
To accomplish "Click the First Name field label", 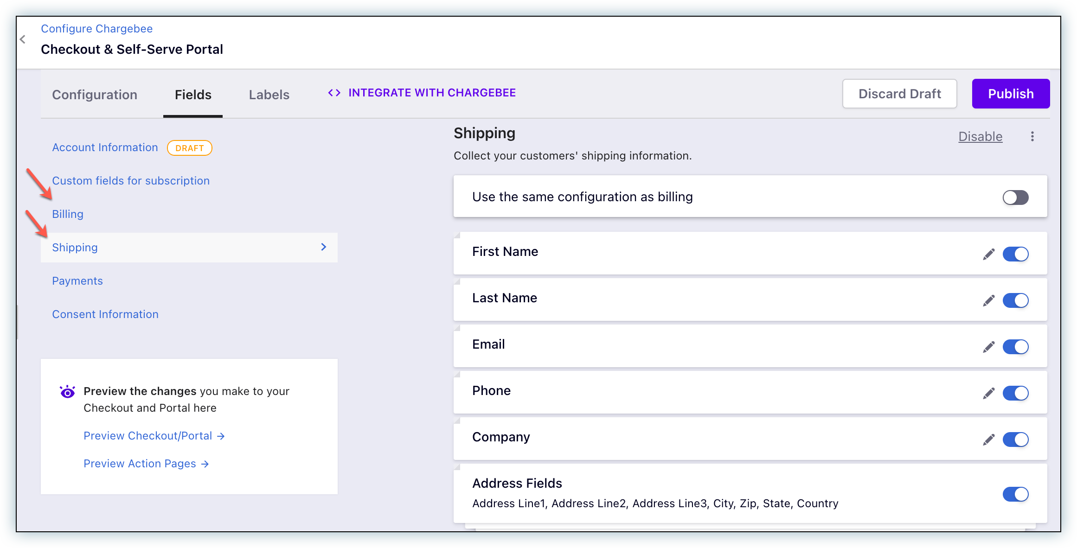I will (x=505, y=251).
